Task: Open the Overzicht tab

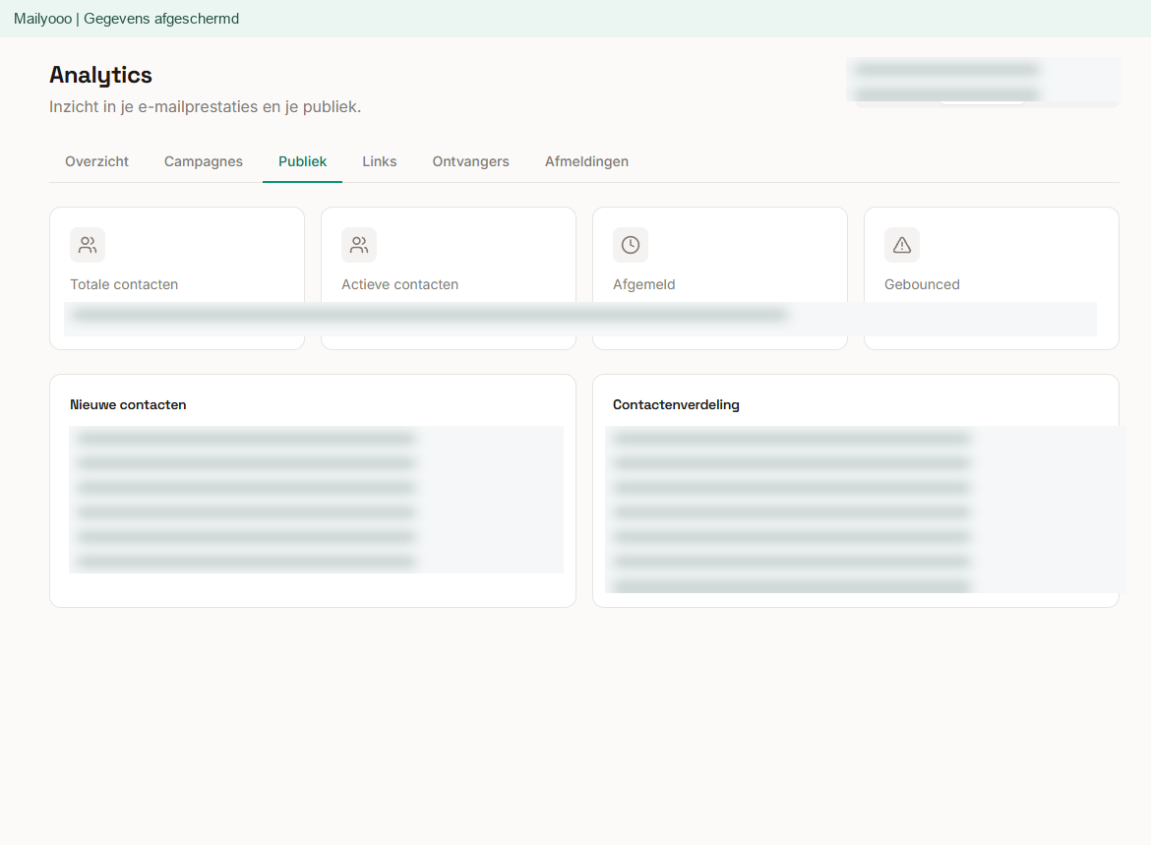Action: tap(96, 161)
